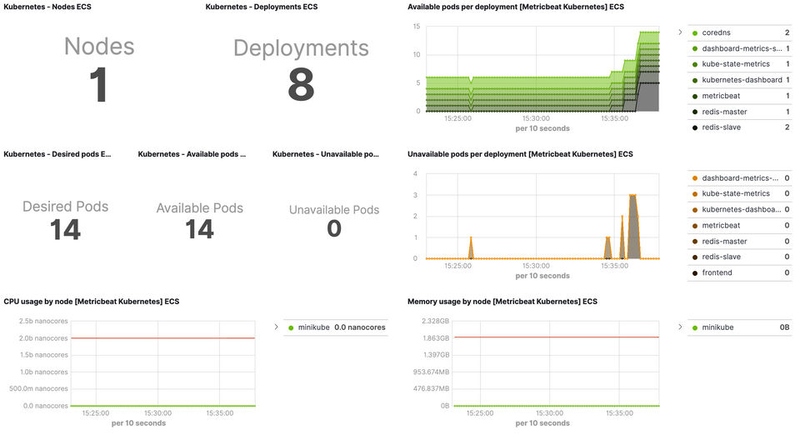The width and height of the screenshot is (800, 435).
Task: Click Available pods per deployment panel title
Action: 515,7
